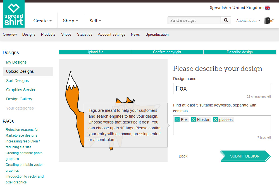The image size is (279, 189).
Task: Select the Upload file step tab
Action: coord(95,52)
